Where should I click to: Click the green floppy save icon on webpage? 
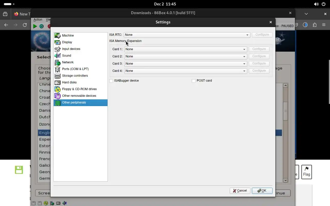click(19, 170)
